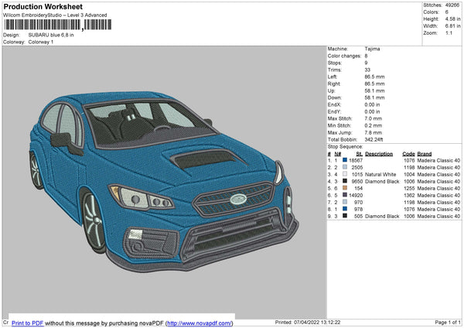Click blue swatch in stop row 18567

pyautogui.click(x=345, y=160)
